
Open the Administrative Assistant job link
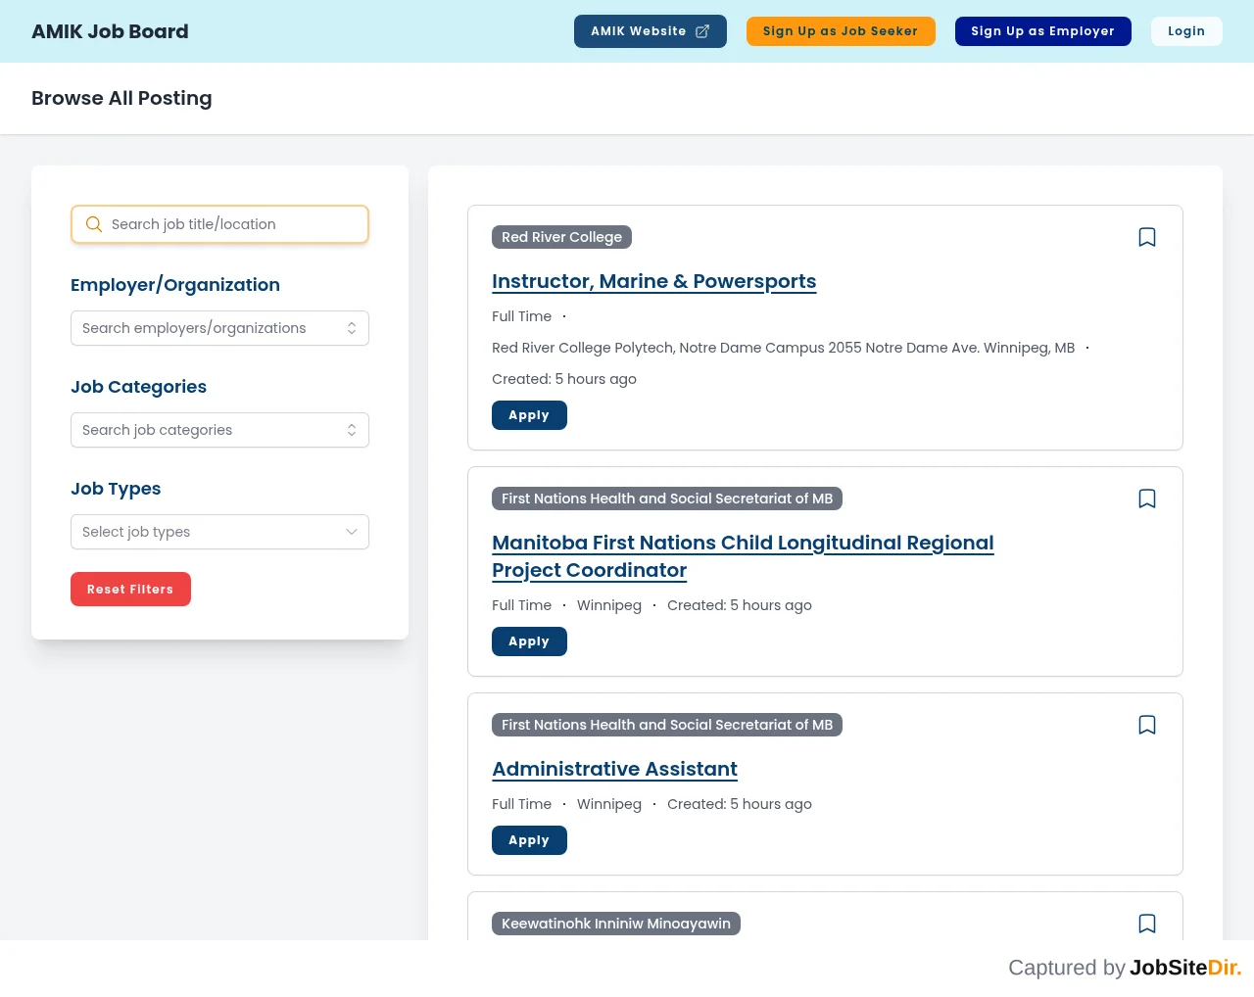point(614,769)
